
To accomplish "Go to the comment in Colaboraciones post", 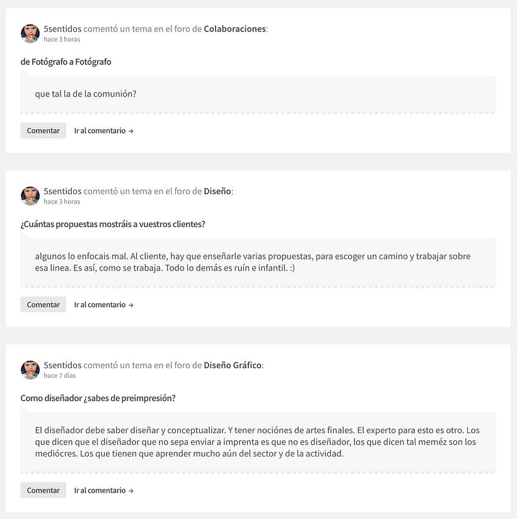I will tap(103, 131).
